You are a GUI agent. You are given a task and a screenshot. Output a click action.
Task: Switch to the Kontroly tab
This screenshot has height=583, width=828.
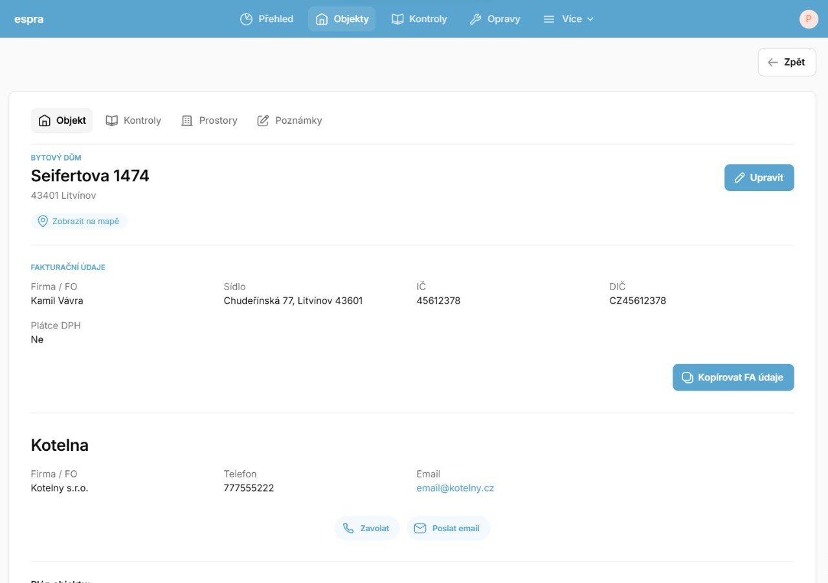(133, 120)
